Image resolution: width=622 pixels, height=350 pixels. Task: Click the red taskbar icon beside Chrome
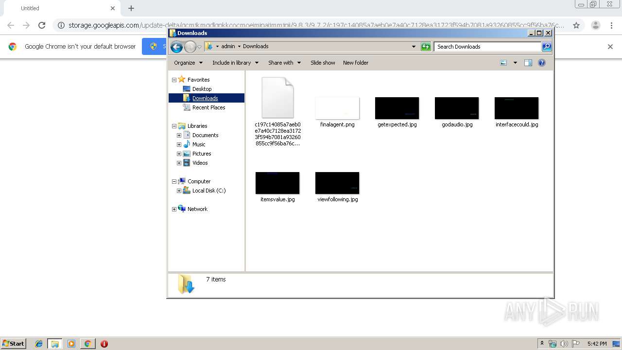(104, 344)
